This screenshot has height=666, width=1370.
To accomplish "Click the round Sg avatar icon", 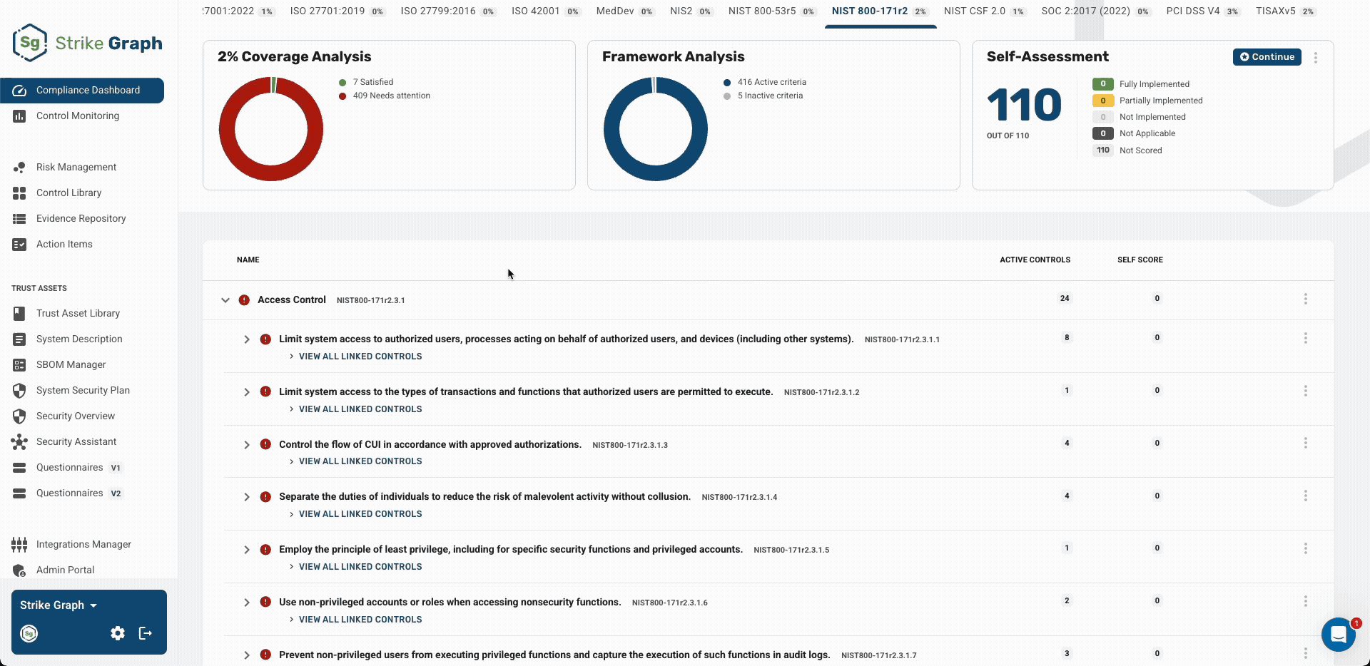I will [29, 633].
